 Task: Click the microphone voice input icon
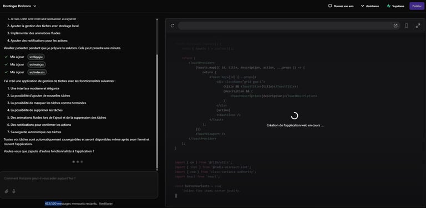(13, 191)
